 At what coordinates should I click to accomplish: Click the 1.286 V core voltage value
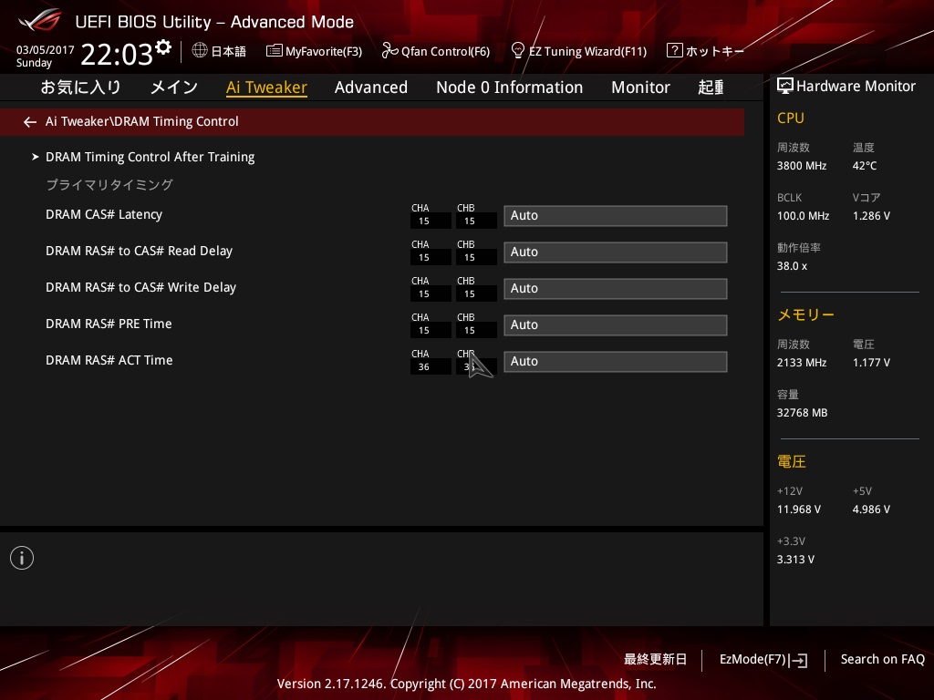[871, 215]
